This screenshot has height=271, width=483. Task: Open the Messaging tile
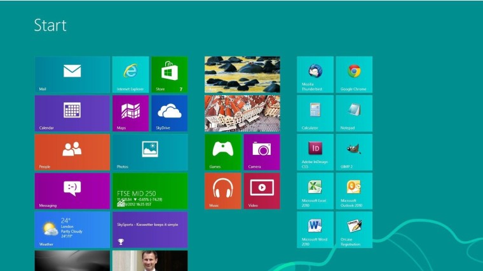(x=72, y=190)
